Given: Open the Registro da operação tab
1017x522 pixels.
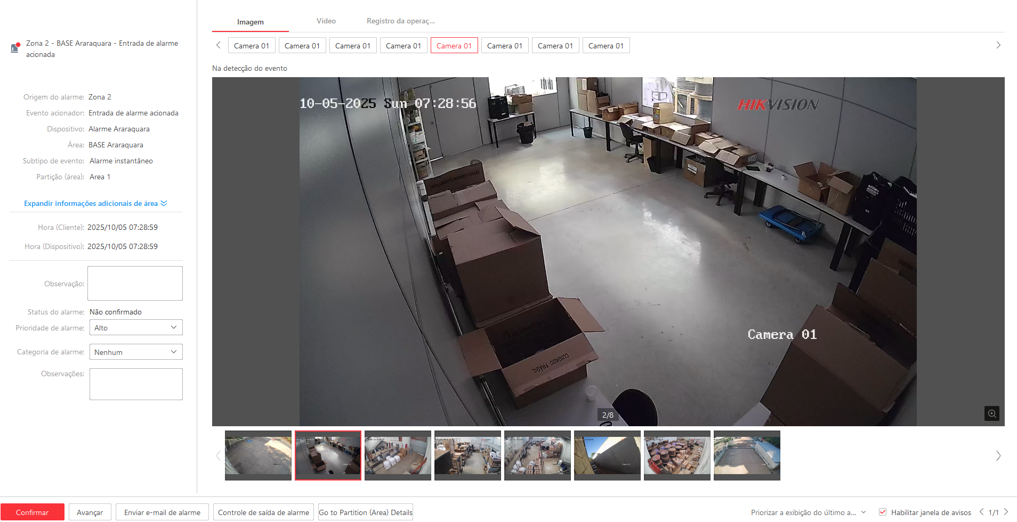Looking at the screenshot, I should click(x=400, y=21).
